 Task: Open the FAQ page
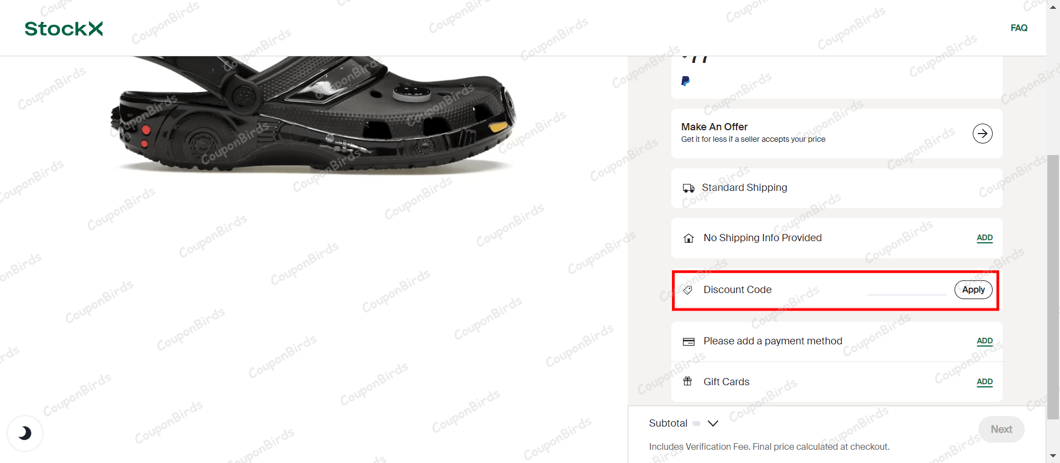[1019, 28]
